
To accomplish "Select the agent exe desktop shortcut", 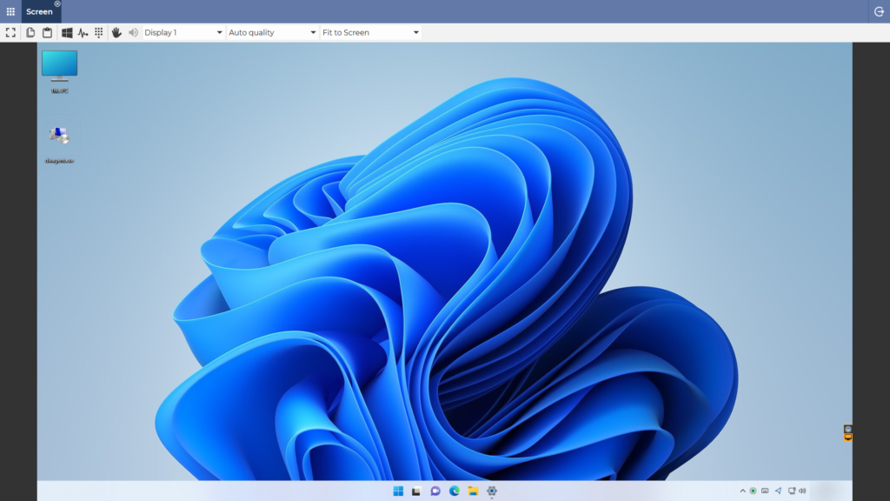I will tap(60, 144).
